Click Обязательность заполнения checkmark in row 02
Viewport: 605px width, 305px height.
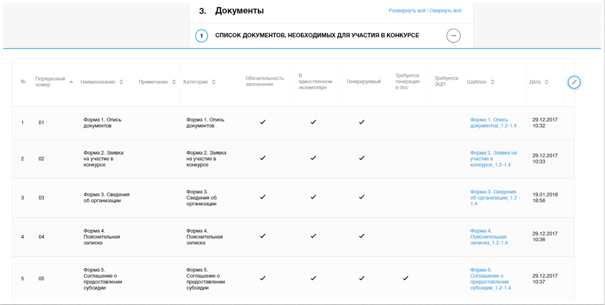[263, 158]
